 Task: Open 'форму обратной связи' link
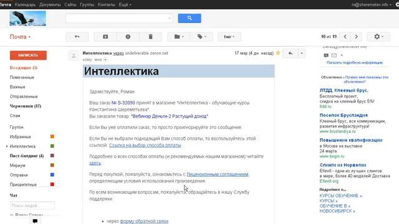pyautogui.click(x=144, y=222)
